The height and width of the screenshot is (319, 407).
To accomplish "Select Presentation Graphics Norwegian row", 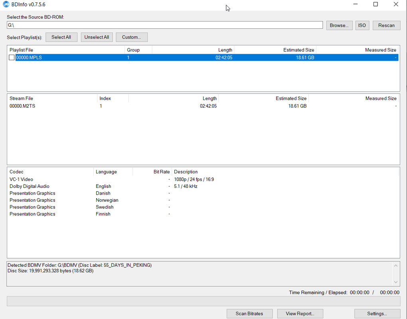I will pyautogui.click(x=203, y=200).
